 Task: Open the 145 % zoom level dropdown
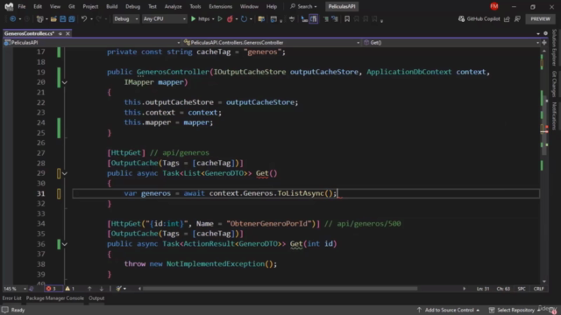15,289
